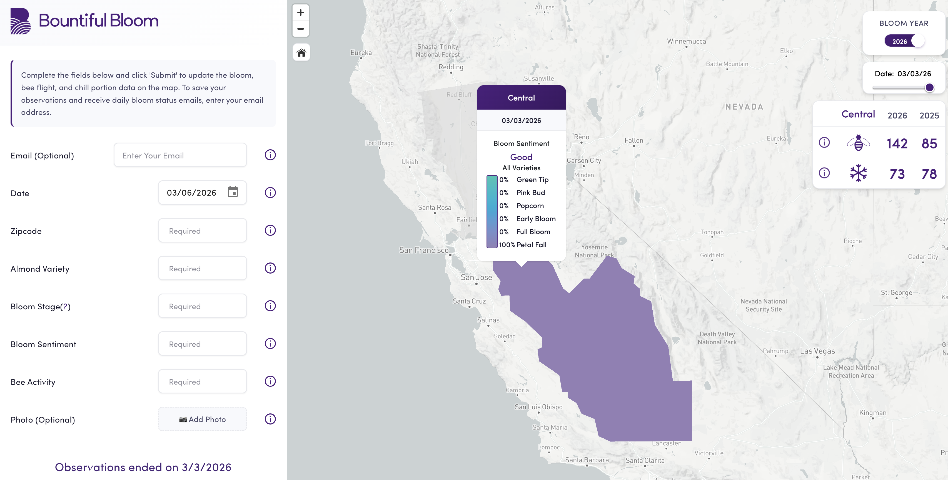948x480 pixels.
Task: Open the calendar picker in Date field
Action: click(x=233, y=192)
